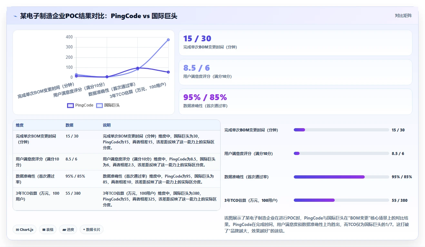The width and height of the screenshot is (425, 247).
Task: Click the 对比矩阵 label at top right
Action: click(403, 15)
